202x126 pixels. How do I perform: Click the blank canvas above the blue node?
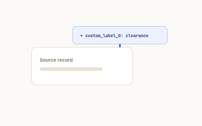(x=120, y=13)
